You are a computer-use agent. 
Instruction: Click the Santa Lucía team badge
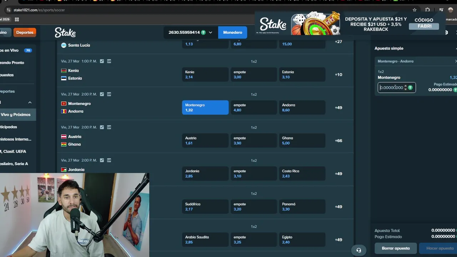pos(64,45)
